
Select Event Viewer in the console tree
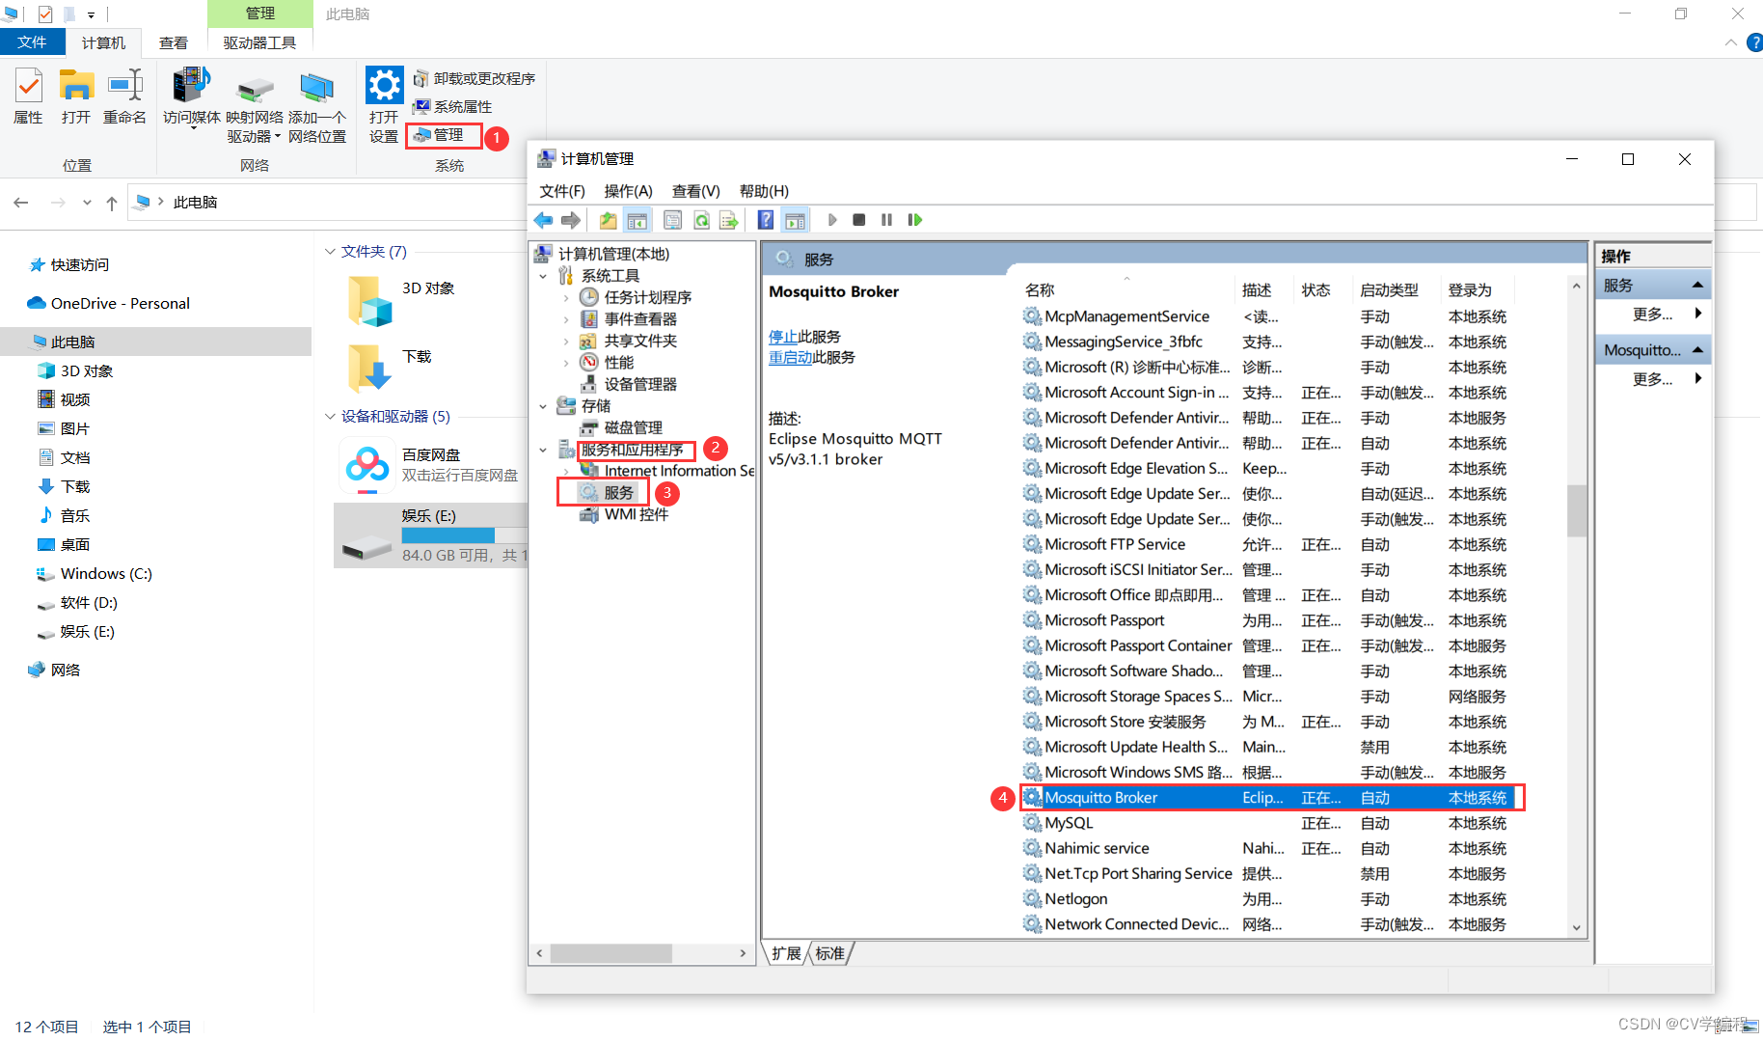pos(640,318)
